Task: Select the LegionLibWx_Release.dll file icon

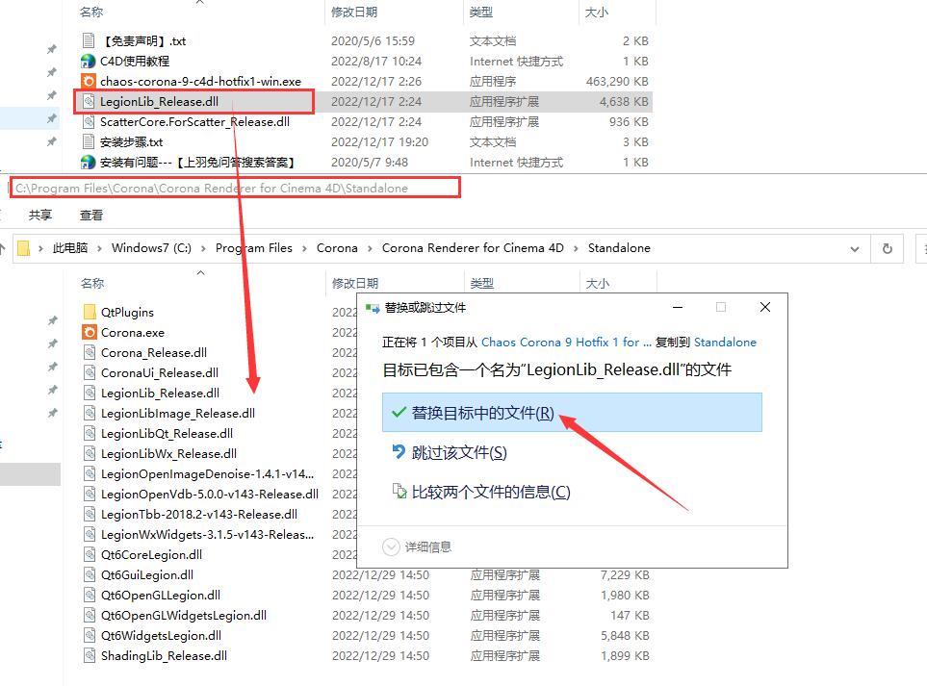Action: pos(90,454)
